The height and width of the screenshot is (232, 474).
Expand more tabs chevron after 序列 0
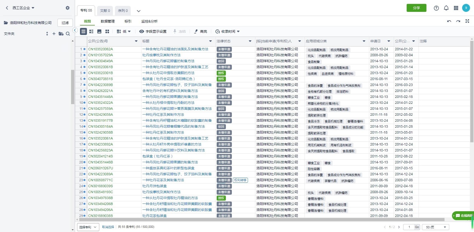pyautogui.click(x=138, y=11)
